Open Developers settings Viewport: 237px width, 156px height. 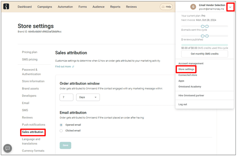(x=29, y=96)
